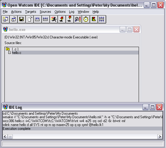This screenshot has width=166, height=148.
Task: Click the second lightning bolt debug icon
Action: (70, 19)
